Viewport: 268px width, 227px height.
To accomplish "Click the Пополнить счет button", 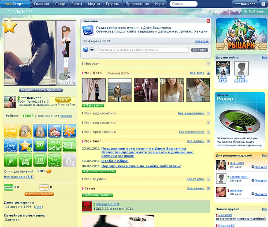I will coord(39,194).
